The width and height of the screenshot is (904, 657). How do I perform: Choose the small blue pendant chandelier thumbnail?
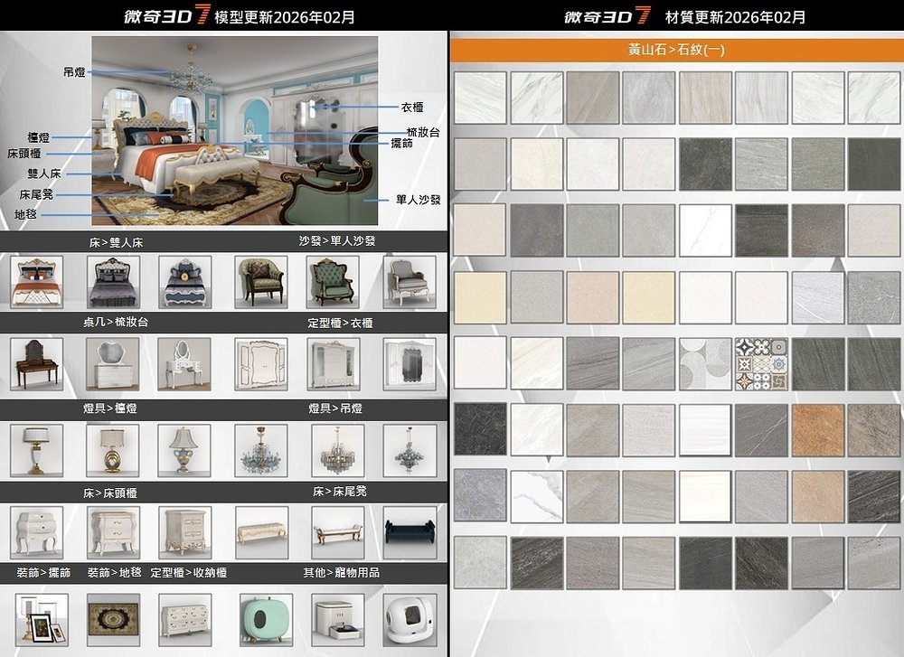click(x=410, y=451)
